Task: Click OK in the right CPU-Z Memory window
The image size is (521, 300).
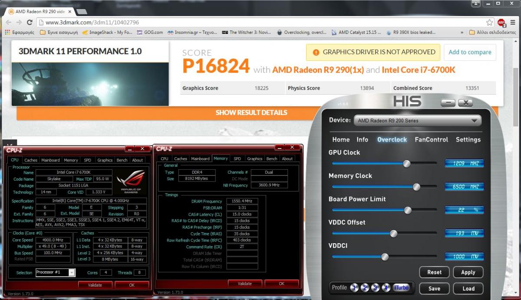Action: coord(281,284)
